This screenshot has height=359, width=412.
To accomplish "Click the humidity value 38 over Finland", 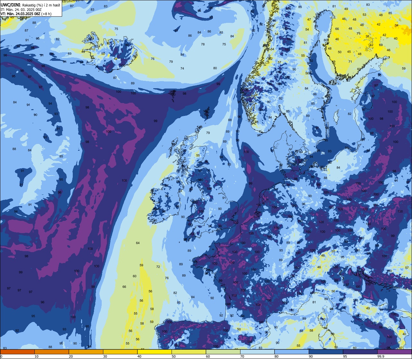I will point(367,36).
